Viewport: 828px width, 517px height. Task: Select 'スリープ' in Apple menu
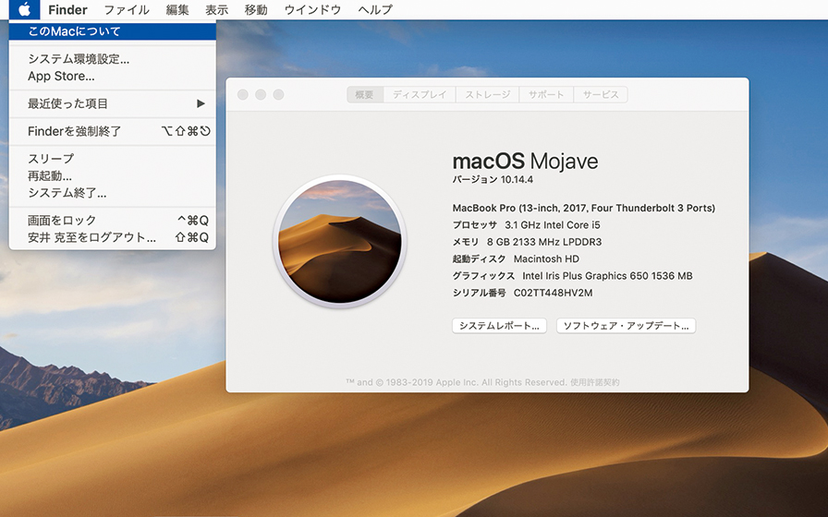pyautogui.click(x=51, y=159)
